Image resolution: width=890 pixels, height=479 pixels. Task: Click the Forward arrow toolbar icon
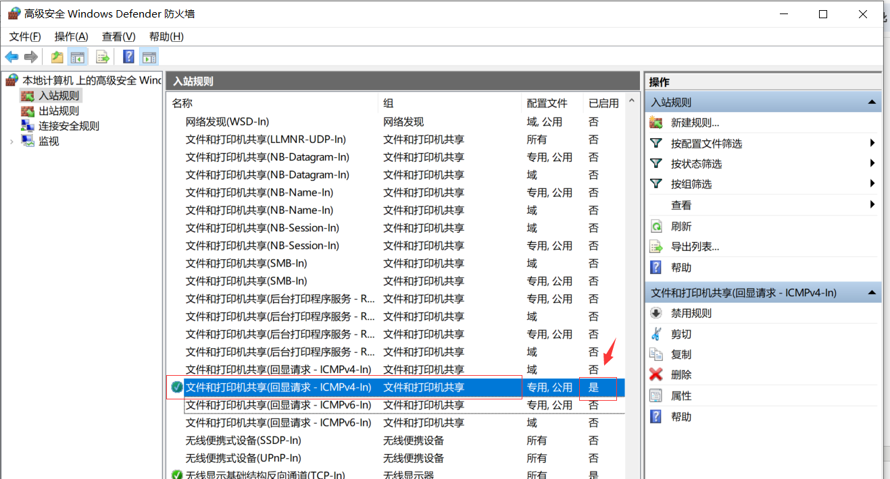(x=30, y=57)
